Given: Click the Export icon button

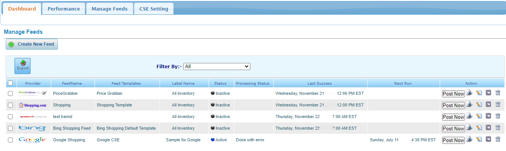Looking at the screenshot, I should [23, 66].
